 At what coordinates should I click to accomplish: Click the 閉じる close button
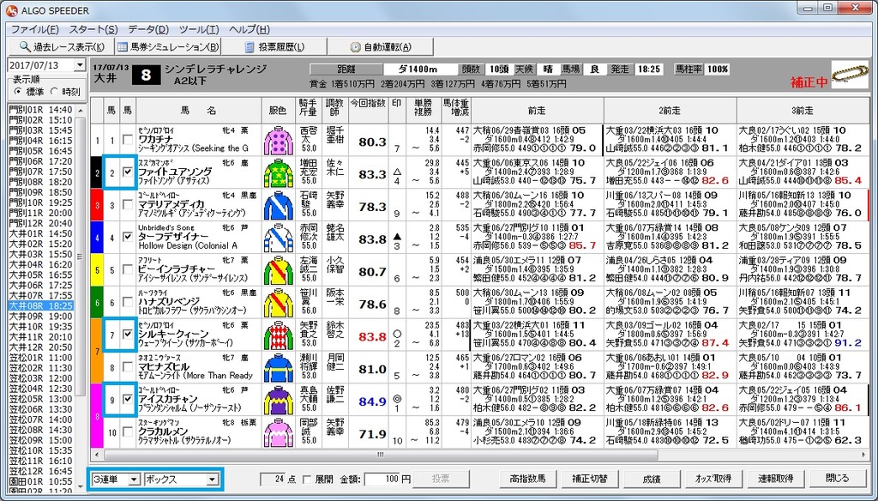pos(838,479)
